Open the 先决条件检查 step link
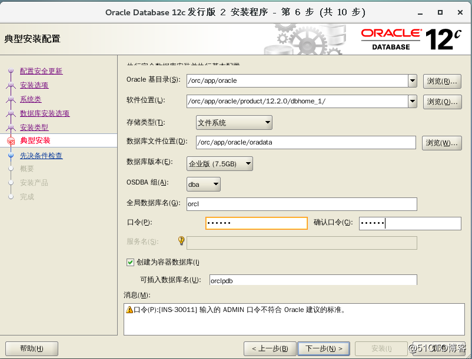Screen dimensions: 472x359 pos(41,156)
